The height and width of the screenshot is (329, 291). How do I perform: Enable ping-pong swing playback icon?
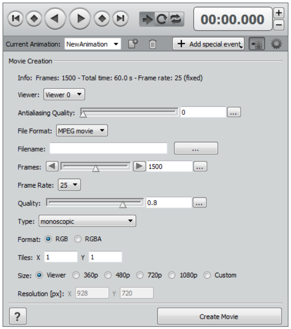[x=176, y=19]
